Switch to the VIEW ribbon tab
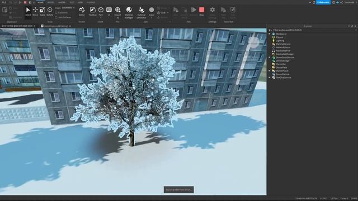The image size is (358, 201). (80, 2)
